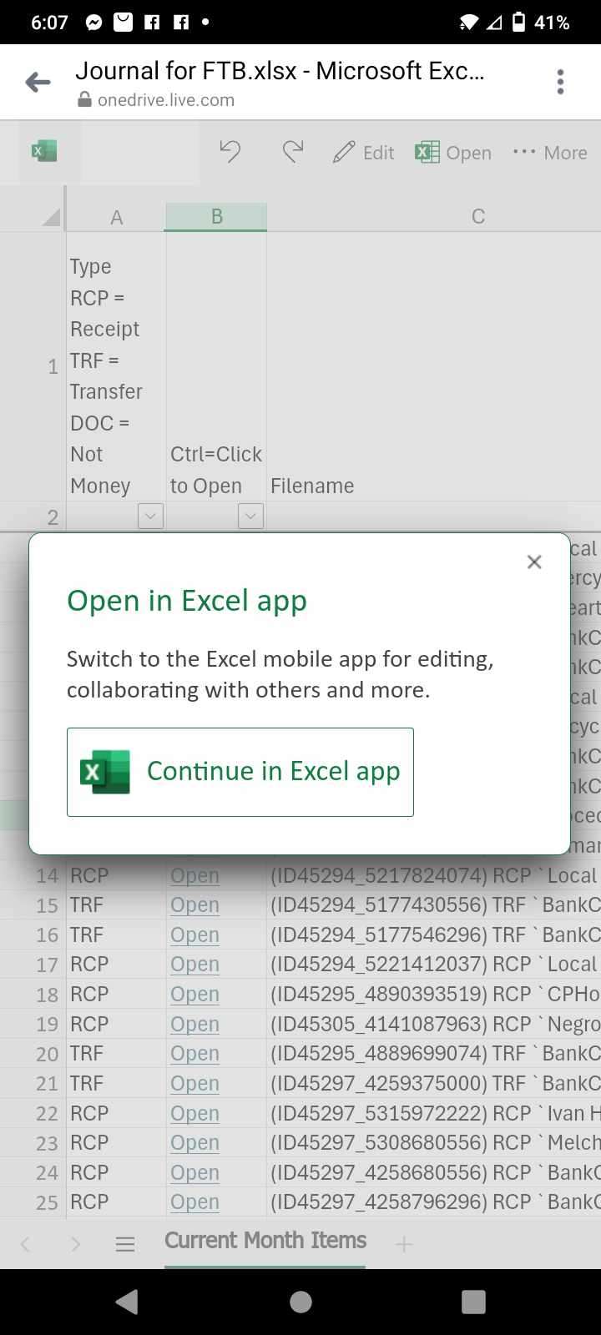The image size is (601, 1335).
Task: Click the Open link in row 20
Action: (194, 1054)
